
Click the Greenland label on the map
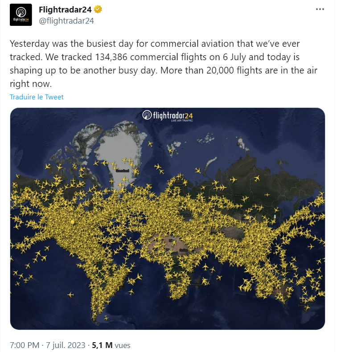pos(123,171)
